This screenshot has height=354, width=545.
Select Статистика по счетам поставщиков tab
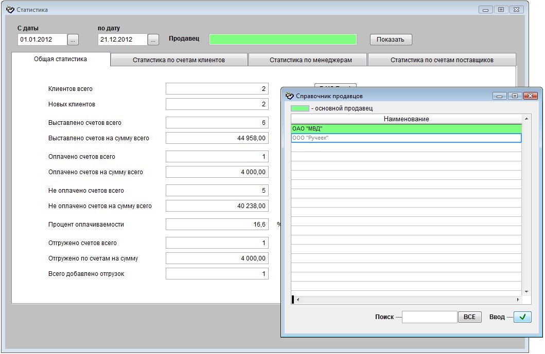click(442, 60)
